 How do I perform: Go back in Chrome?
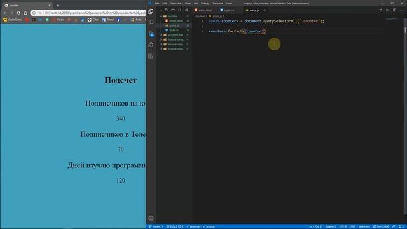(x=5, y=13)
